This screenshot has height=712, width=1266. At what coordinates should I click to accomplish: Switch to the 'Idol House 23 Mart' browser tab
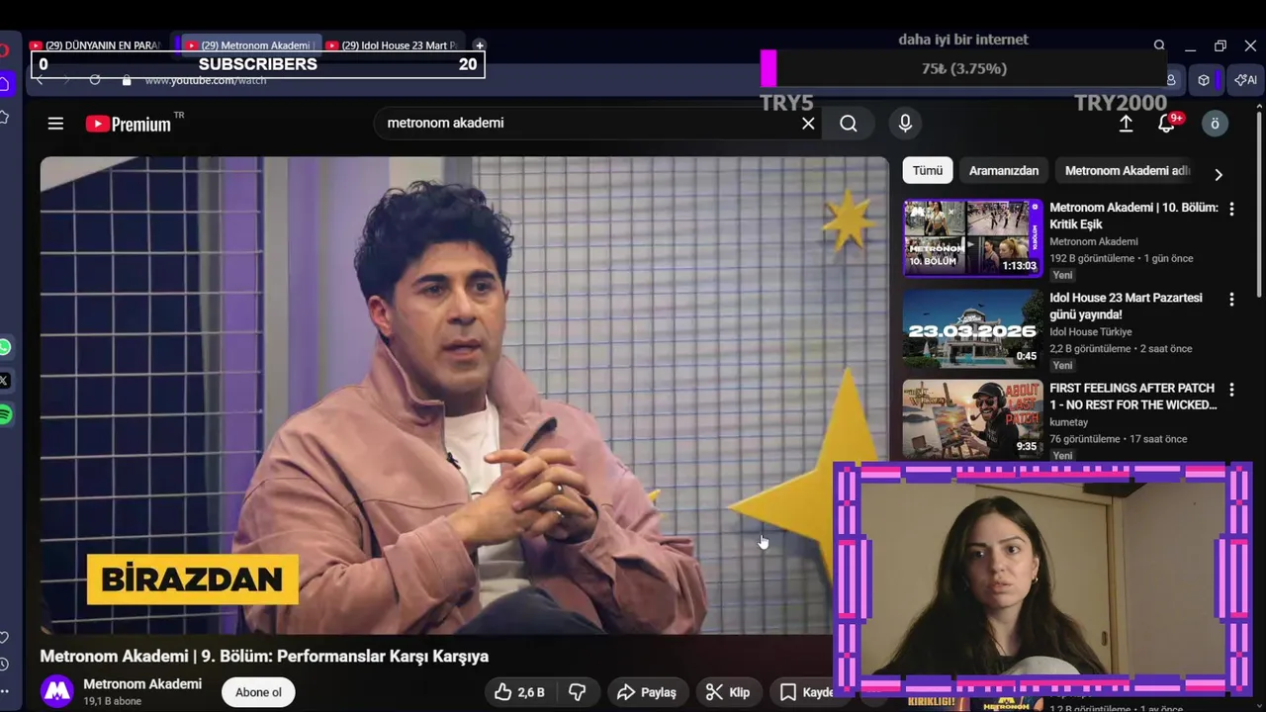(392, 45)
